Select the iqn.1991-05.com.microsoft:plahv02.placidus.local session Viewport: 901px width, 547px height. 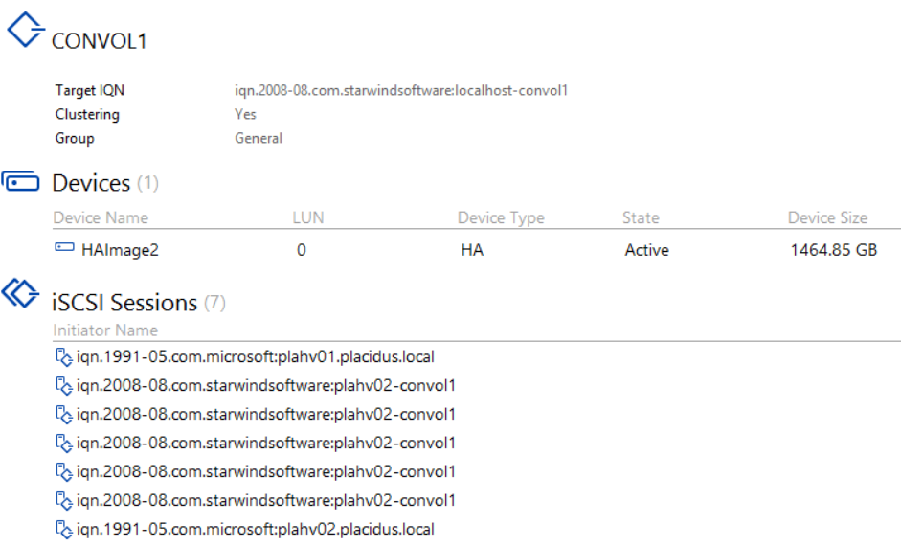click(255, 530)
